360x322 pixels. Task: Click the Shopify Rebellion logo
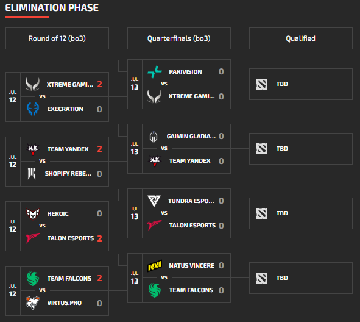(x=32, y=174)
